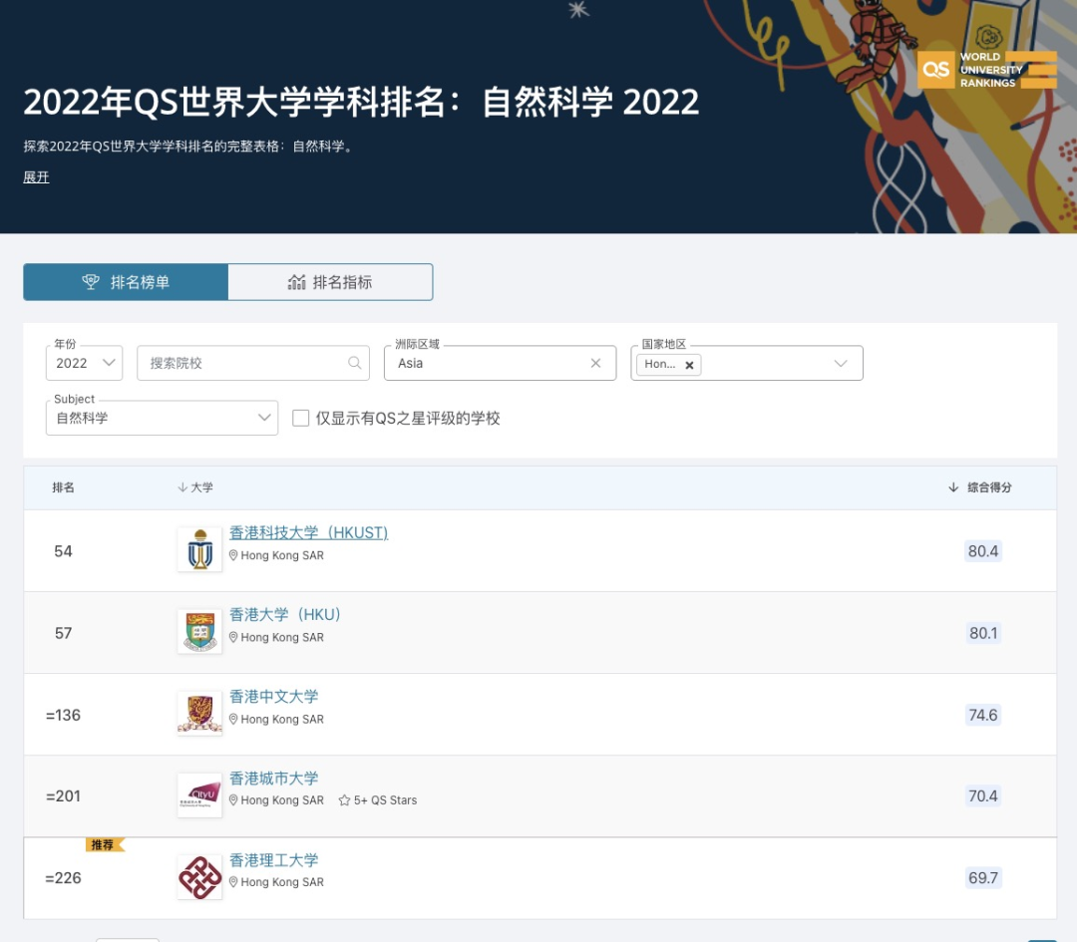Click rank 57 cell
This screenshot has width=1077, height=942.
pyautogui.click(x=63, y=633)
